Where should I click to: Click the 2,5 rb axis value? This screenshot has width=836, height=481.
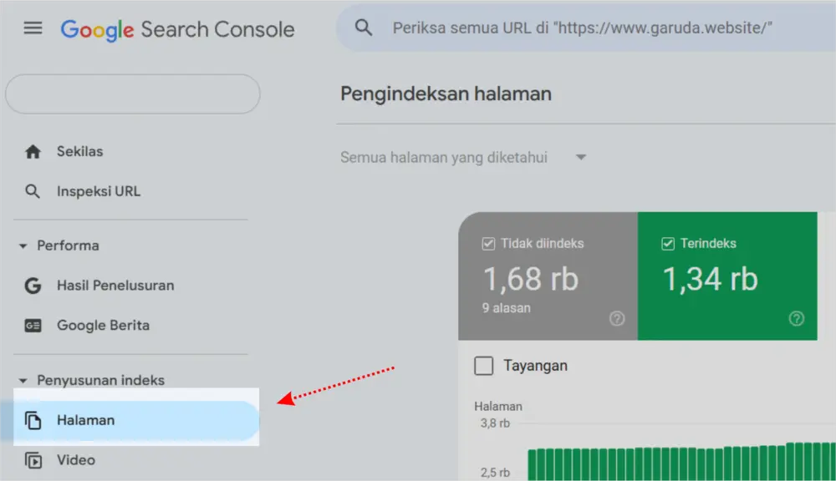coord(495,473)
